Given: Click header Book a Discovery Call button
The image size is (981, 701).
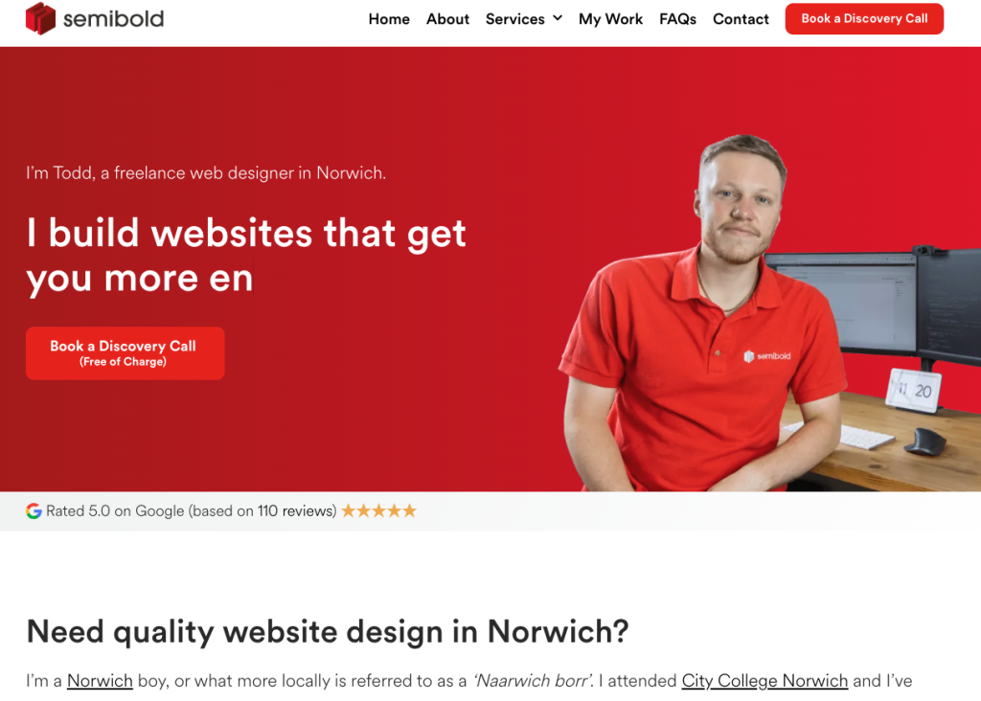Looking at the screenshot, I should coord(865,19).
